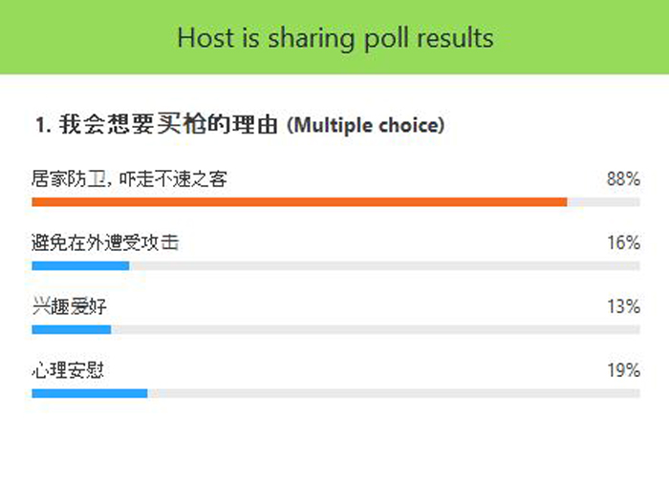
Task: Click the gray unfilled part of 19% bar
Action: point(394,393)
